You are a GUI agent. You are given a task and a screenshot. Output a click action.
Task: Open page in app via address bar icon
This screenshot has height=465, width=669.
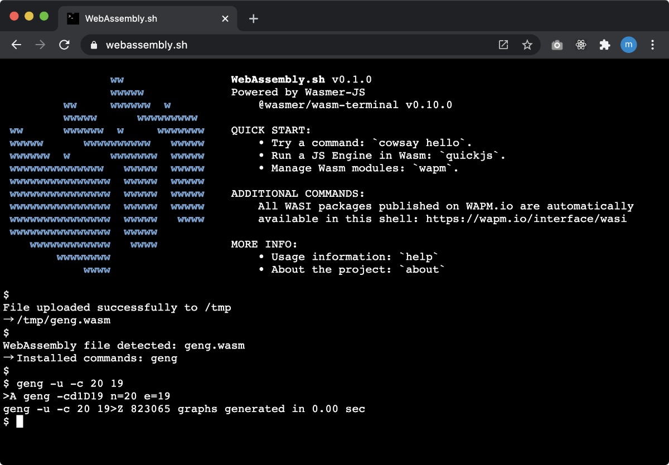(503, 45)
